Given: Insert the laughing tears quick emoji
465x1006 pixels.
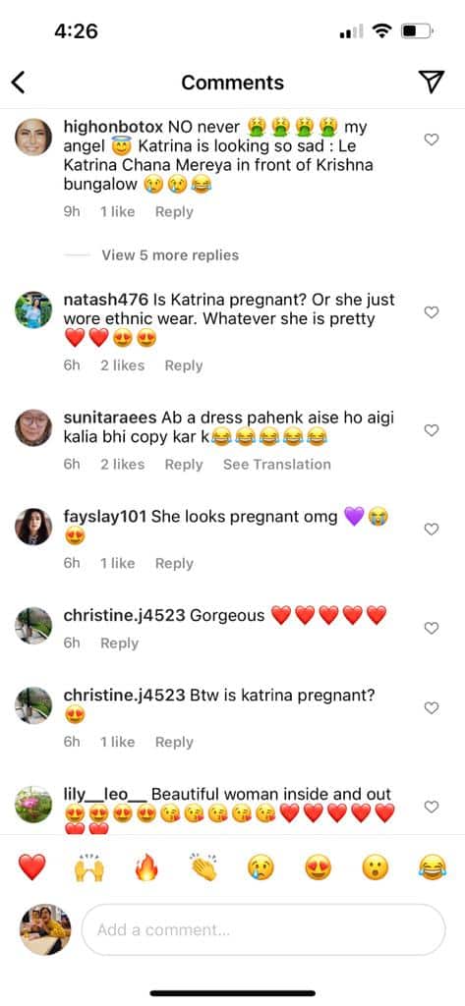Looking at the screenshot, I should (432, 867).
